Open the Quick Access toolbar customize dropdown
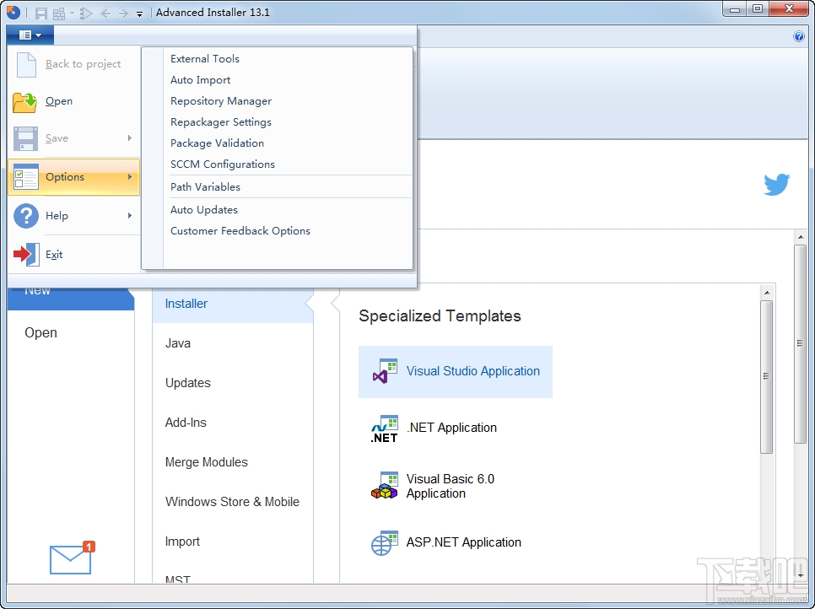Screen dimensions: 815x609 click(x=139, y=13)
